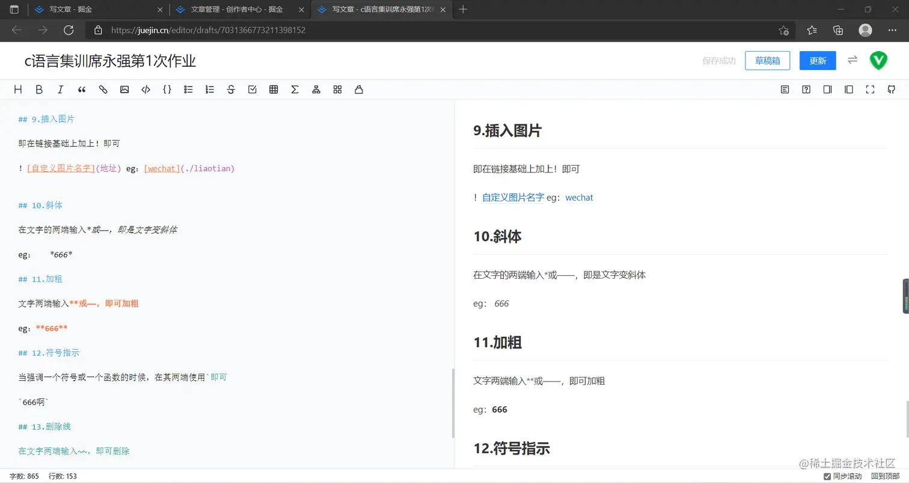The image size is (909, 483).
Task: Click the editor pane vertical scrollbar
Action: tap(452, 403)
